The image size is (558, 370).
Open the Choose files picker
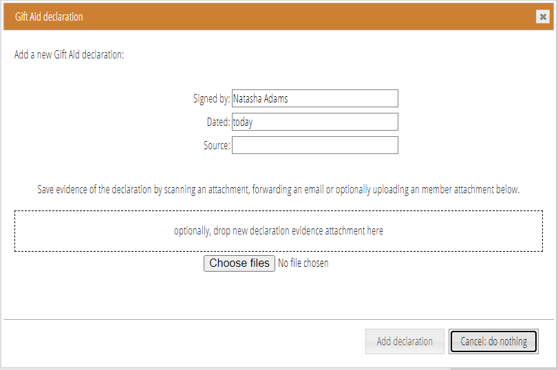239,263
